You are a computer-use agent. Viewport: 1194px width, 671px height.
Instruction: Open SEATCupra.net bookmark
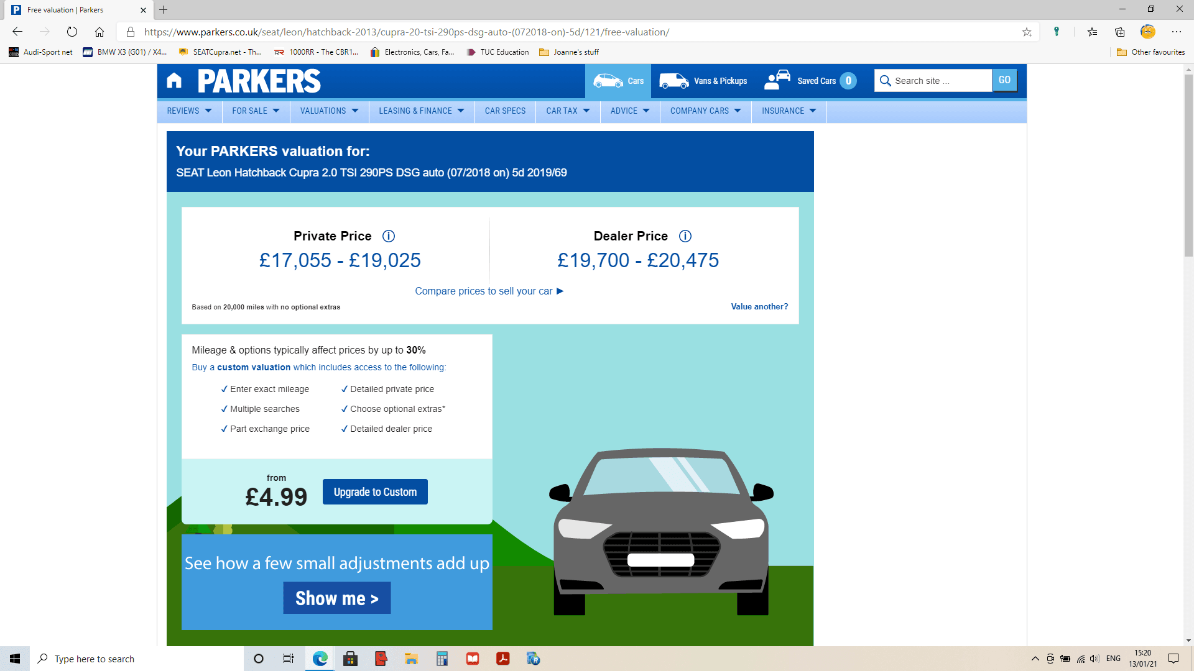pyautogui.click(x=220, y=52)
